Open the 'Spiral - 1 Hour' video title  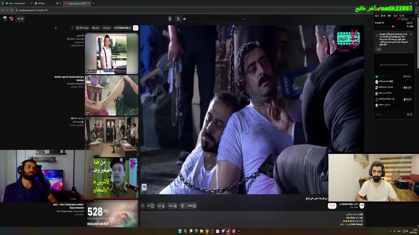tap(68, 206)
